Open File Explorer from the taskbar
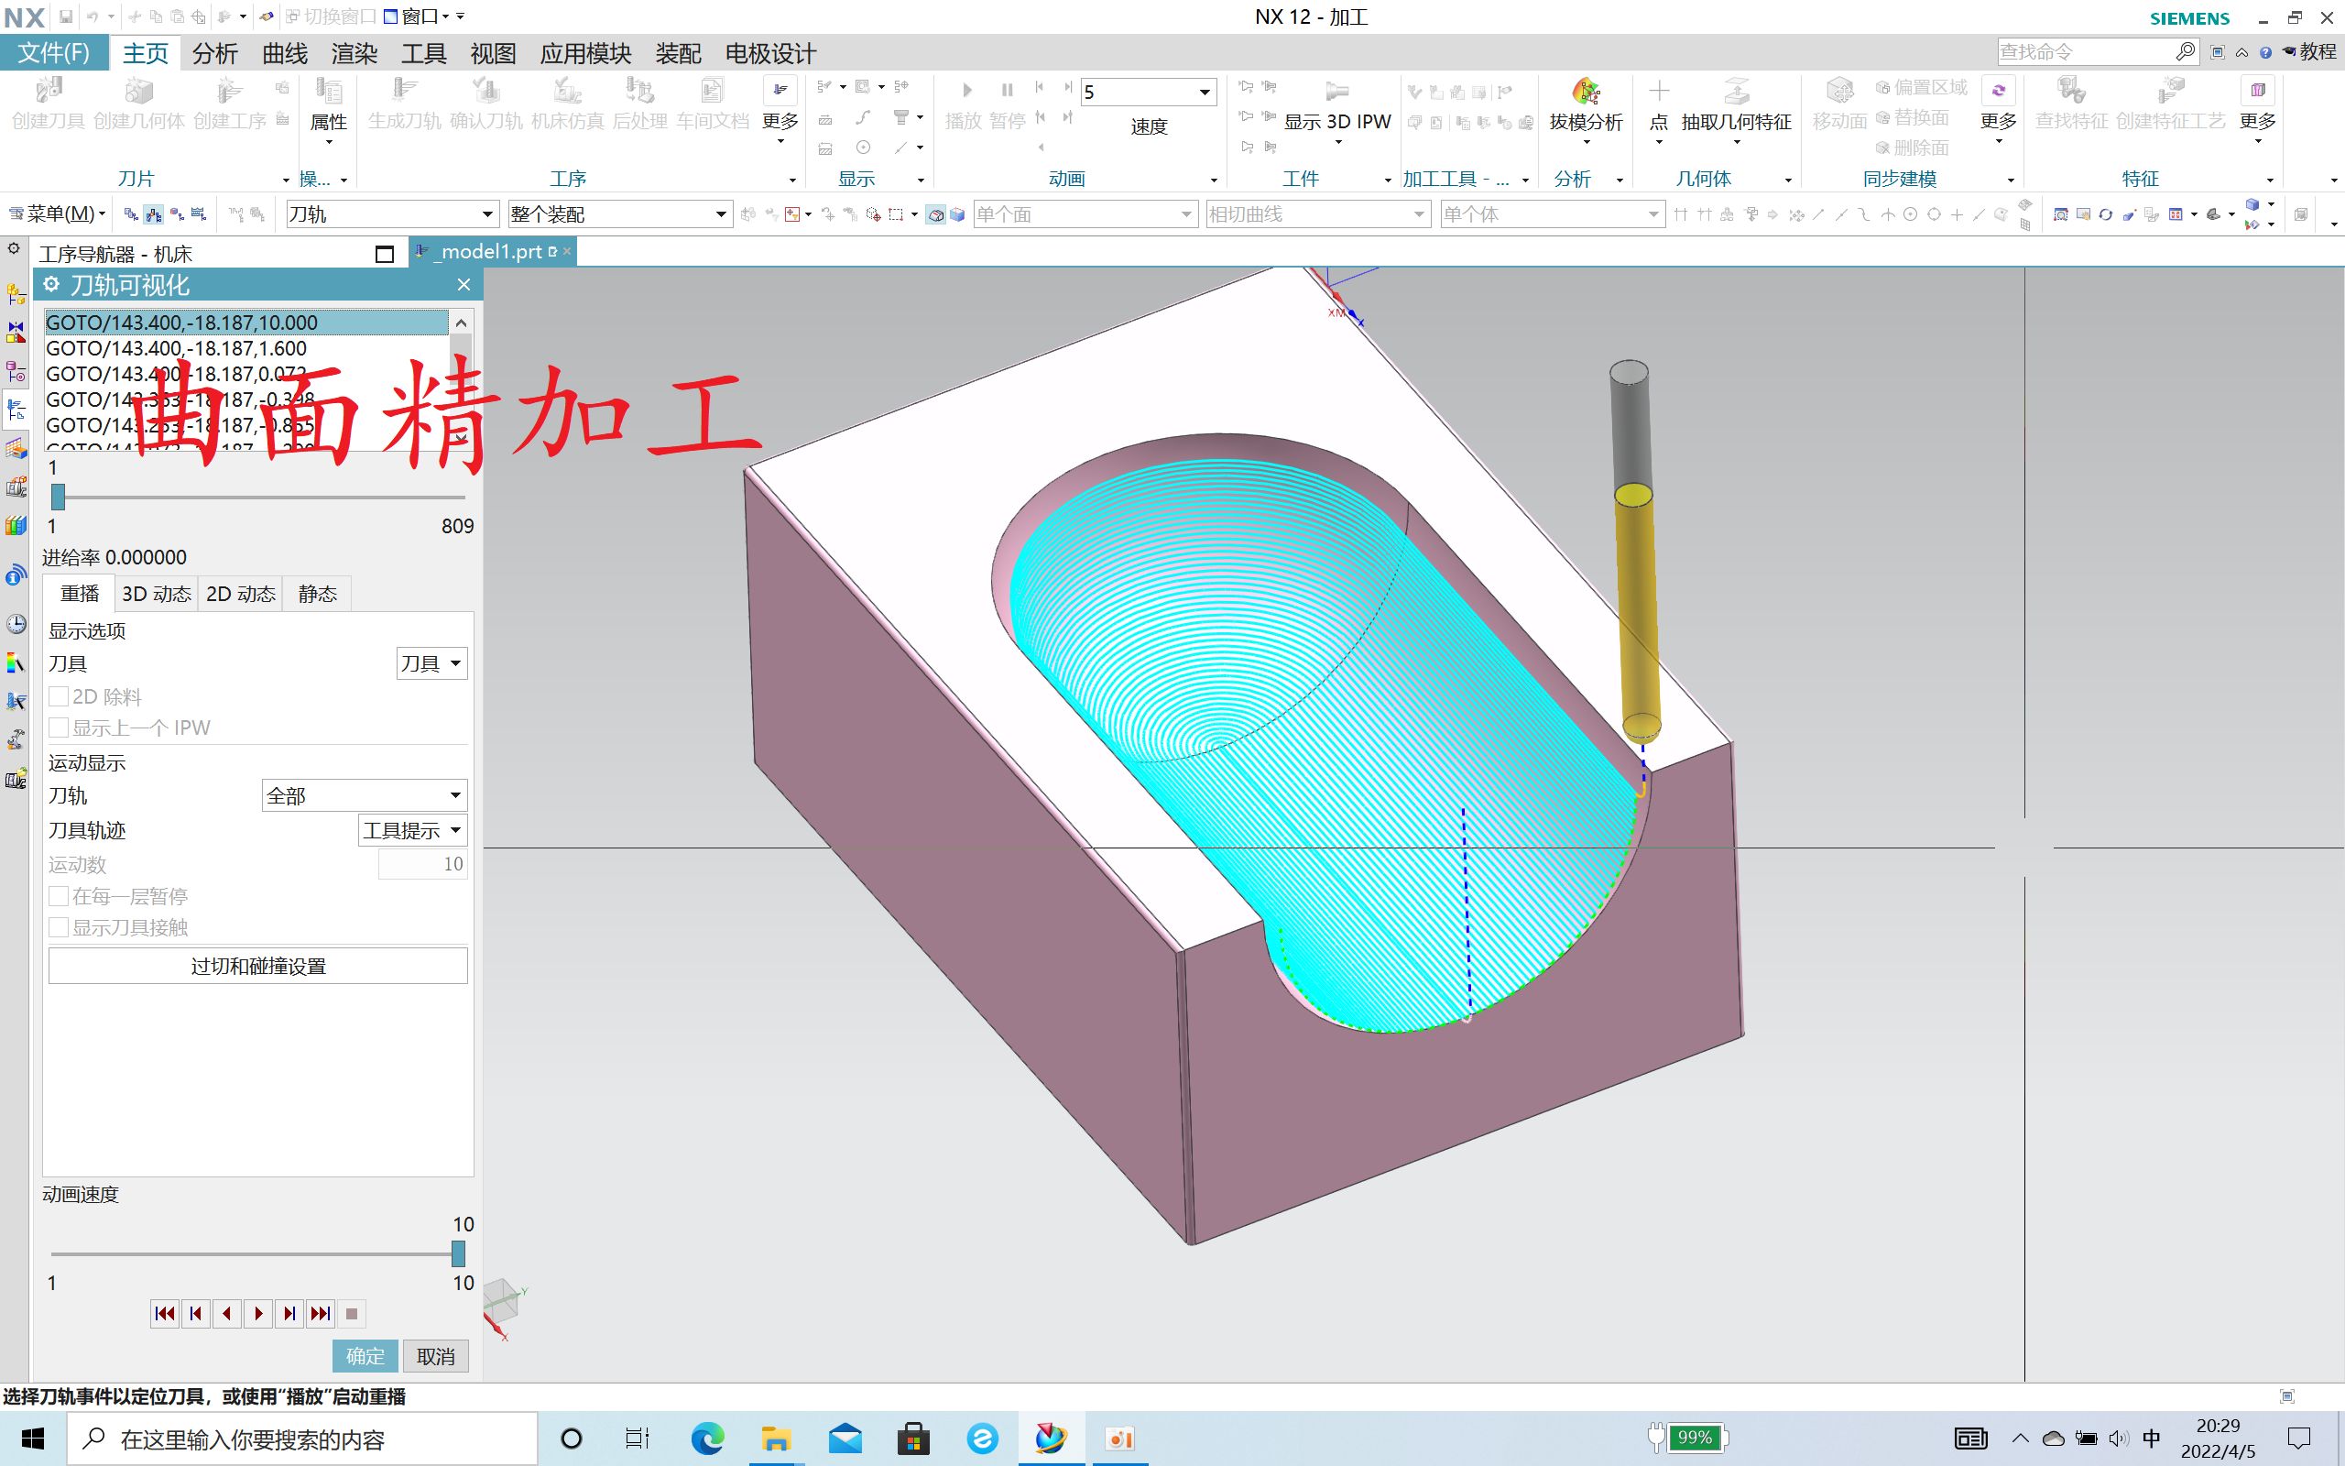This screenshot has height=1466, width=2345. [776, 1439]
